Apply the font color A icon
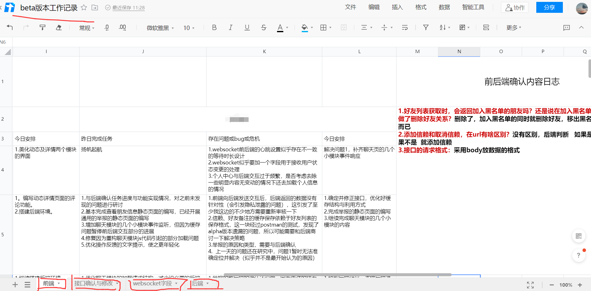 (280, 28)
